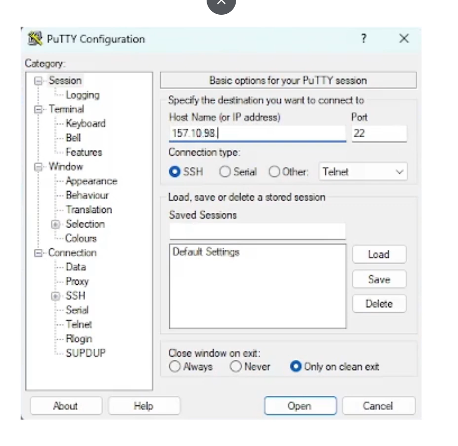Choose Always for close window on exit
Screen dimensions: 458x446
tap(175, 366)
